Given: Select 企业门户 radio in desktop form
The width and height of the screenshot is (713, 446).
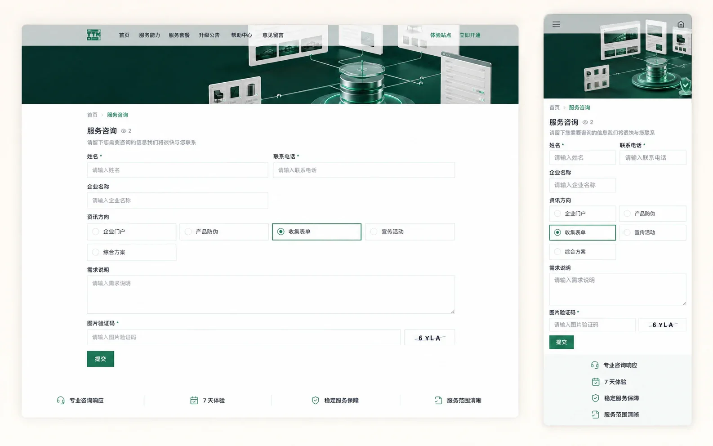Looking at the screenshot, I should coord(95,232).
